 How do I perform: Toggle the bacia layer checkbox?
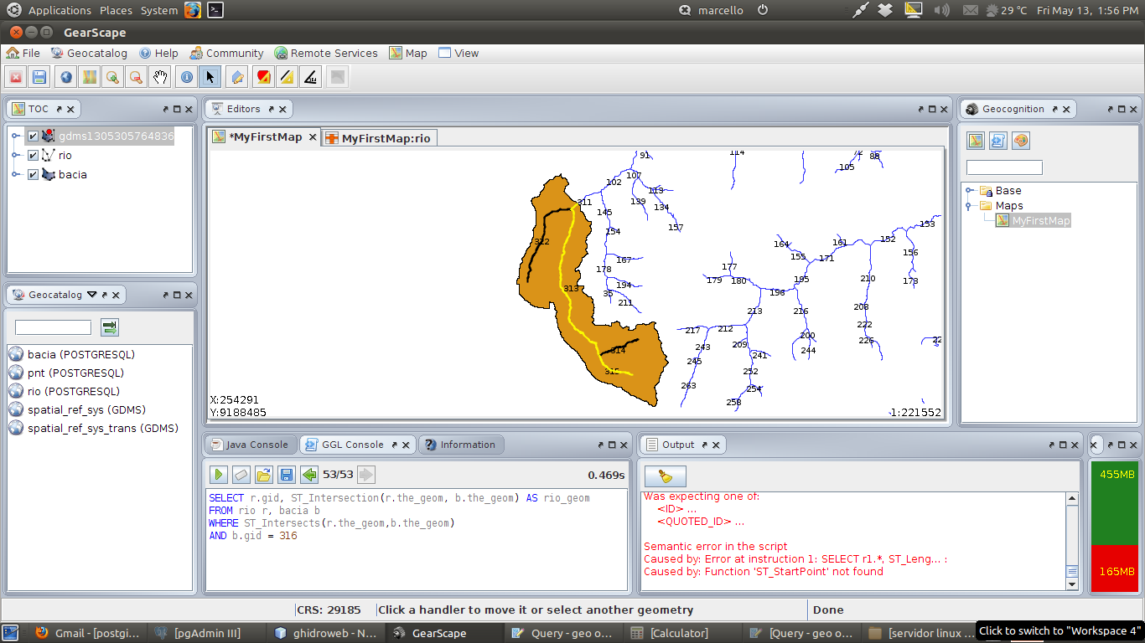point(34,175)
